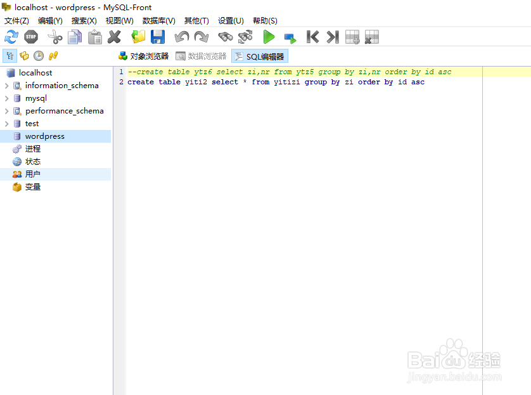Open the 其他(T) menu
The width and height of the screenshot is (531, 395).
click(x=196, y=21)
